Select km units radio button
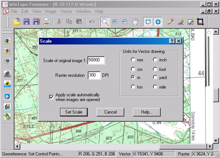The image size is (220, 158). point(133,87)
